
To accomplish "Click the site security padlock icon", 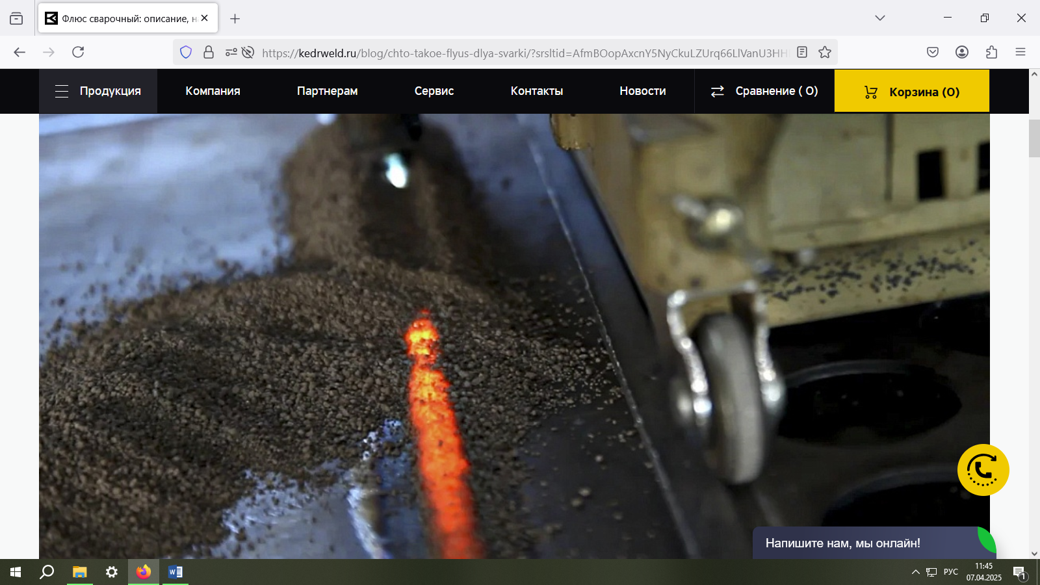I will pyautogui.click(x=209, y=53).
